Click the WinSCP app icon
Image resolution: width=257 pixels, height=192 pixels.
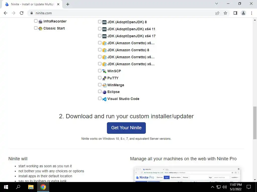[x=104, y=71]
